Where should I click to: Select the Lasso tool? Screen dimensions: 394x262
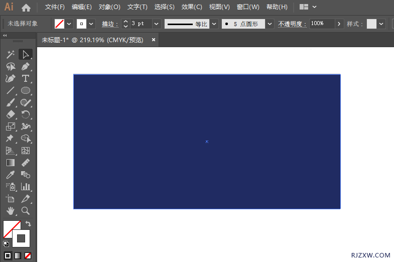point(11,67)
